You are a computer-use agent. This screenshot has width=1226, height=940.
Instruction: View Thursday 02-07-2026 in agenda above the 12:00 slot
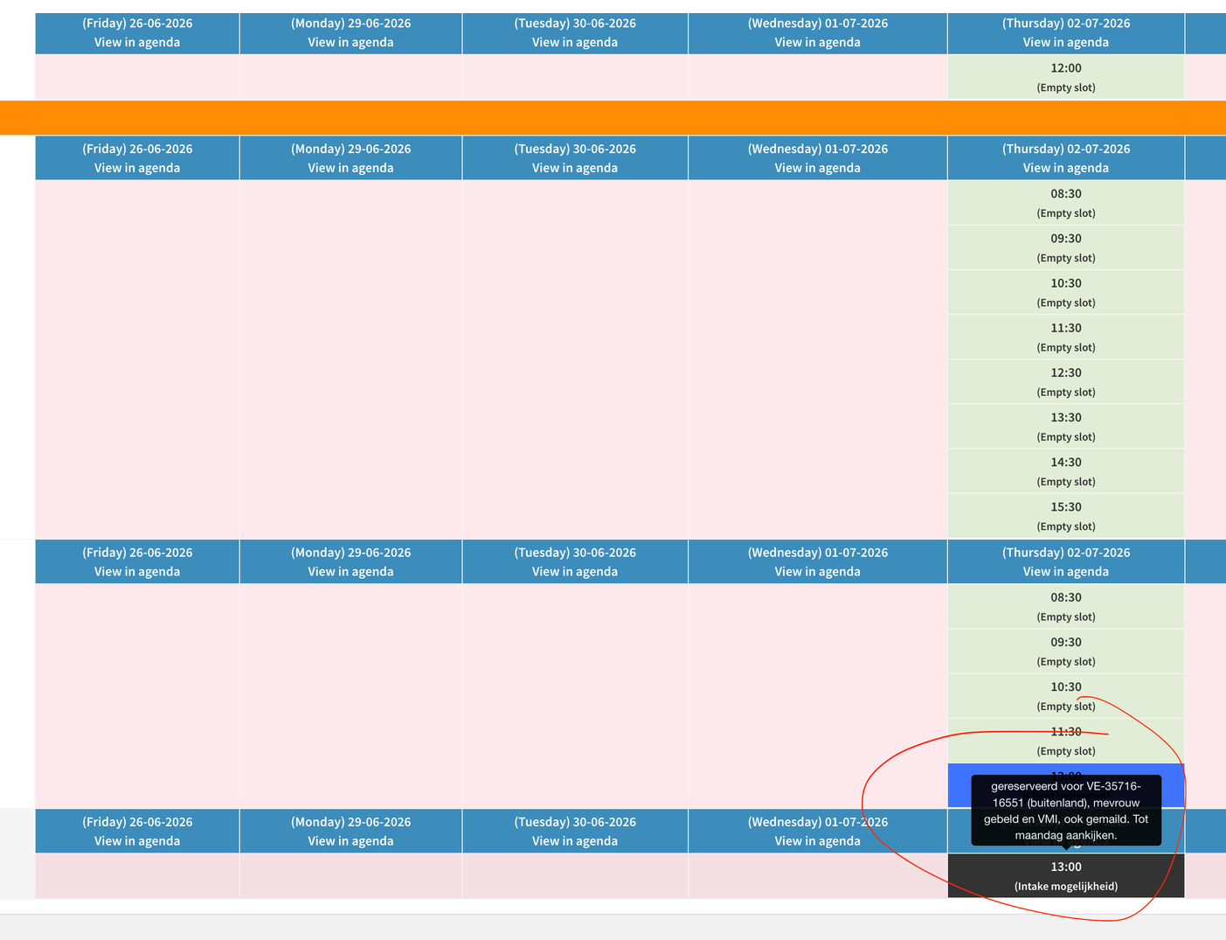coord(1065,42)
